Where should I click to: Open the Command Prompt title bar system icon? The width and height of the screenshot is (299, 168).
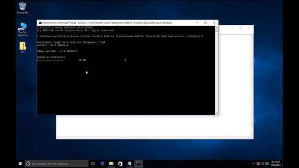[x=40, y=23]
